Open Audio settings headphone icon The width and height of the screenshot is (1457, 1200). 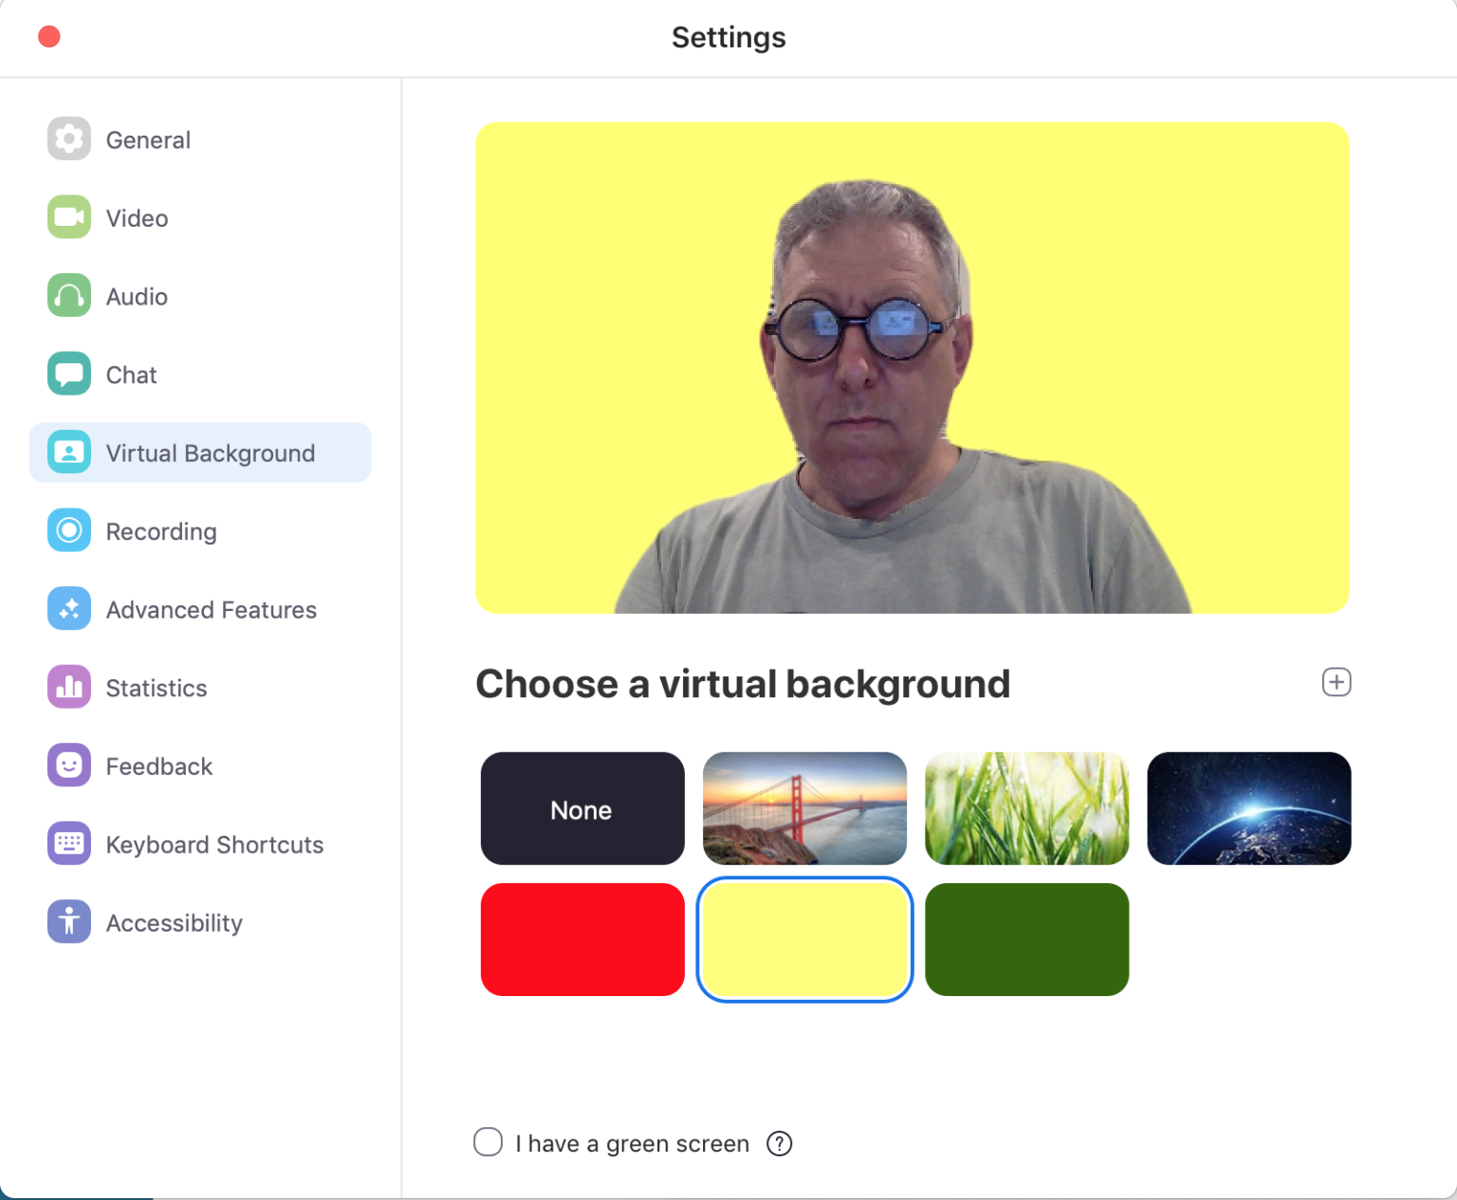click(x=69, y=296)
